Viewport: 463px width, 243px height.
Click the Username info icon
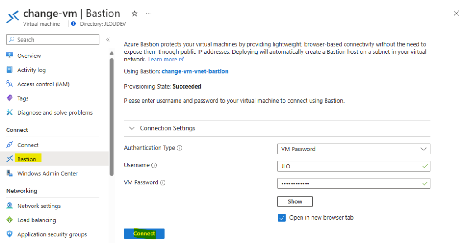154,165
